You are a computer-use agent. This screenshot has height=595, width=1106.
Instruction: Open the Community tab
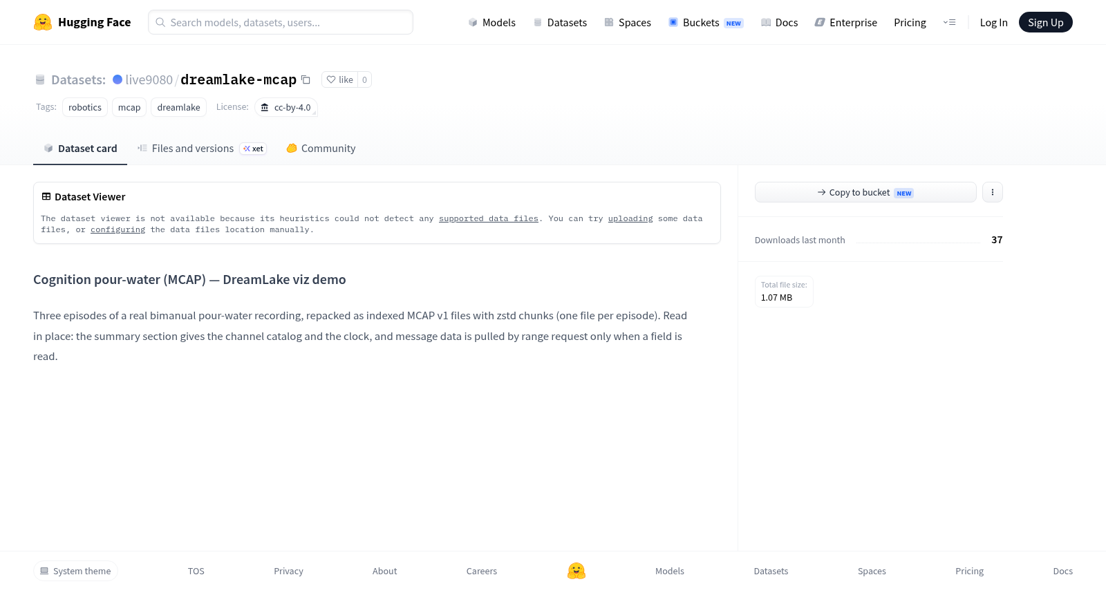tap(321, 148)
